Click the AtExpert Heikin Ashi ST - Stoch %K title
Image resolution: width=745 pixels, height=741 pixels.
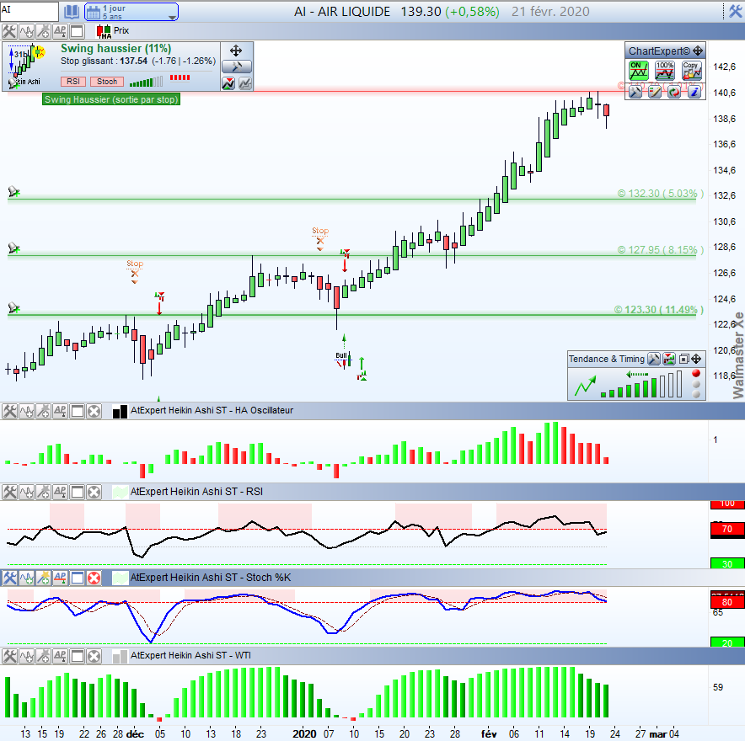(211, 578)
